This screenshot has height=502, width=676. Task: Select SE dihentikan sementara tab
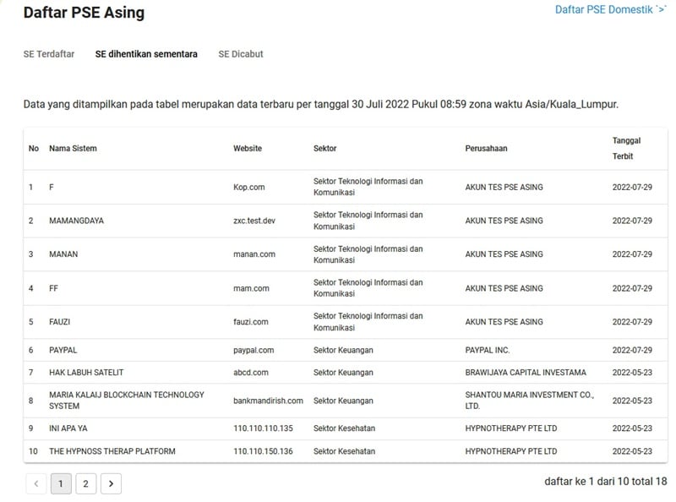(x=146, y=54)
